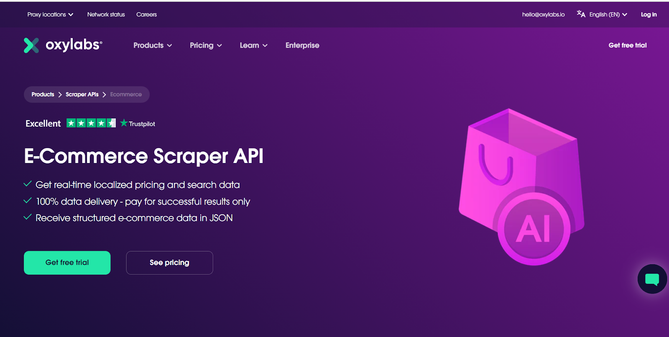669x337 pixels.
Task: Click the green Get free trial button
Action: pyautogui.click(x=67, y=263)
